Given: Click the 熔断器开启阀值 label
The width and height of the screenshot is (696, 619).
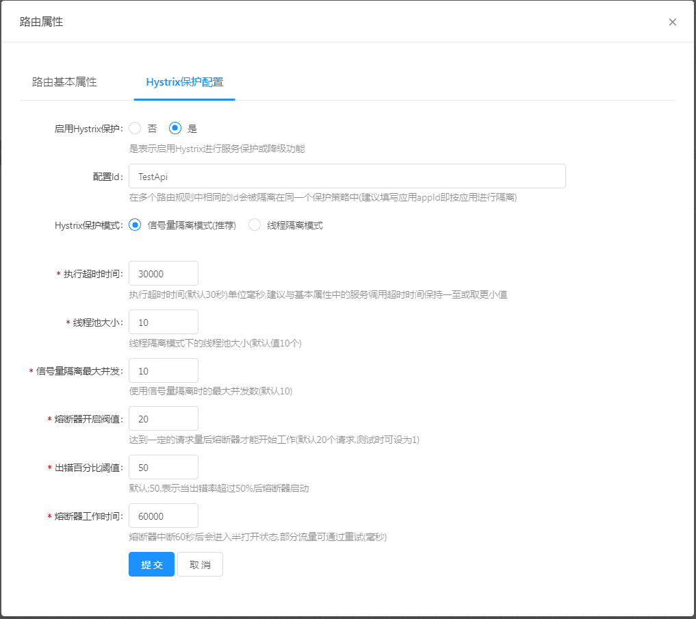Looking at the screenshot, I should coord(88,419).
